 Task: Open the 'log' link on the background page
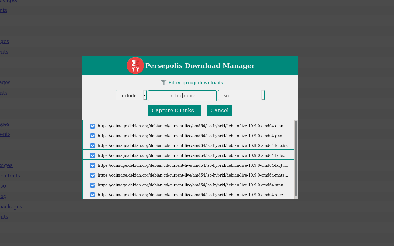3,196
